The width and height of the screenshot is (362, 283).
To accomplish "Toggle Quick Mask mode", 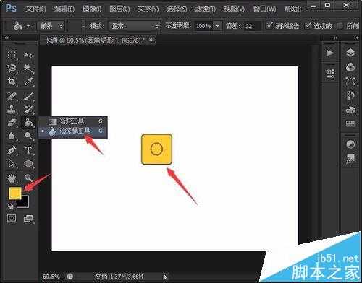I will pyautogui.click(x=12, y=218).
